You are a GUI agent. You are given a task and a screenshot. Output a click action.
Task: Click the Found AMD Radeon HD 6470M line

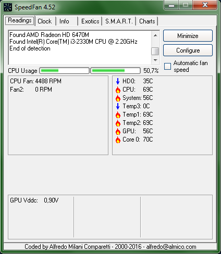pos(49,35)
